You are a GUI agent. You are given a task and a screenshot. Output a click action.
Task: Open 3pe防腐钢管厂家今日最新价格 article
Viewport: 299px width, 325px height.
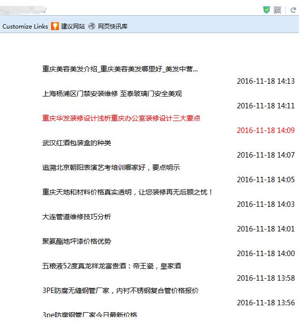pos(90,315)
